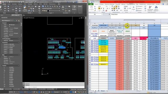Click the INSERT SELECTED button
Image resolution: width=168 pixels, height=94 pixels.
[x=112, y=31]
